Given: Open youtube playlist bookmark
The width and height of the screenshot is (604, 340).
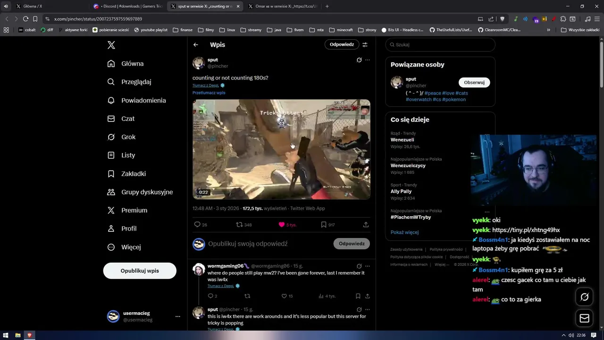Looking at the screenshot, I should pos(151,30).
